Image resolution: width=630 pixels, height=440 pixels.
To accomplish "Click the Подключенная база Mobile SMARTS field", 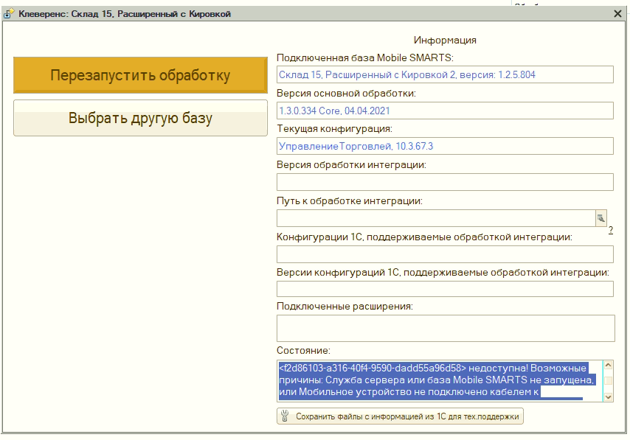I will coord(445,74).
